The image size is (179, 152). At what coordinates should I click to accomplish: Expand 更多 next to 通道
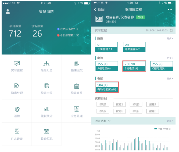coord(170,39)
